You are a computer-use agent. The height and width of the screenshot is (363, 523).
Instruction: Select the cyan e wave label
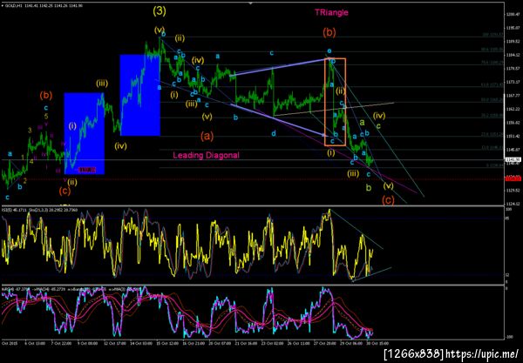[329, 51]
